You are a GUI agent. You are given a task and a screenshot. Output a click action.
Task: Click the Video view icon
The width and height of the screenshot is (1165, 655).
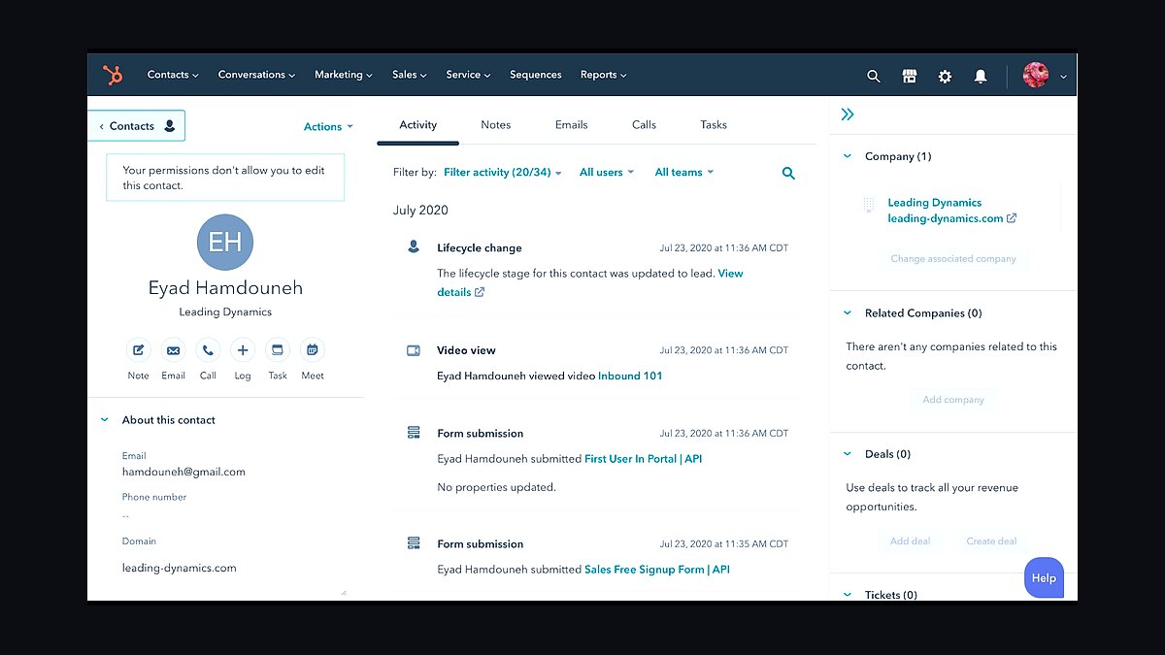pyautogui.click(x=414, y=350)
